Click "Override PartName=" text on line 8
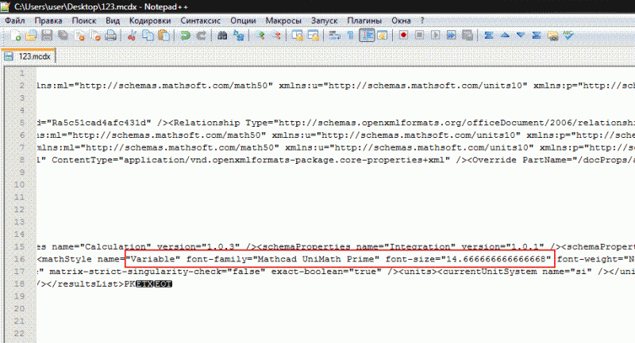 pyautogui.click(x=521, y=160)
